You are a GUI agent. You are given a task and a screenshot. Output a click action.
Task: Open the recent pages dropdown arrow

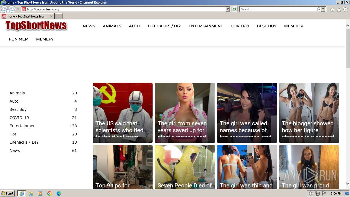click(18, 9)
